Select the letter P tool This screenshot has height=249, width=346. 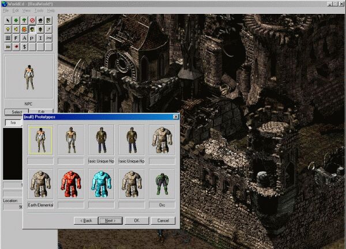click(32, 38)
